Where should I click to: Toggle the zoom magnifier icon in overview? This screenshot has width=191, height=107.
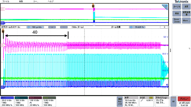165,7
